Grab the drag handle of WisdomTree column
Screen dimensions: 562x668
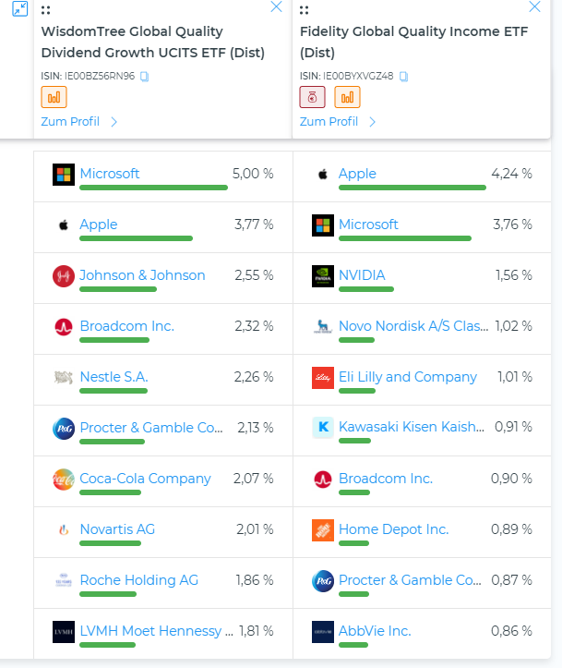pos(45,9)
